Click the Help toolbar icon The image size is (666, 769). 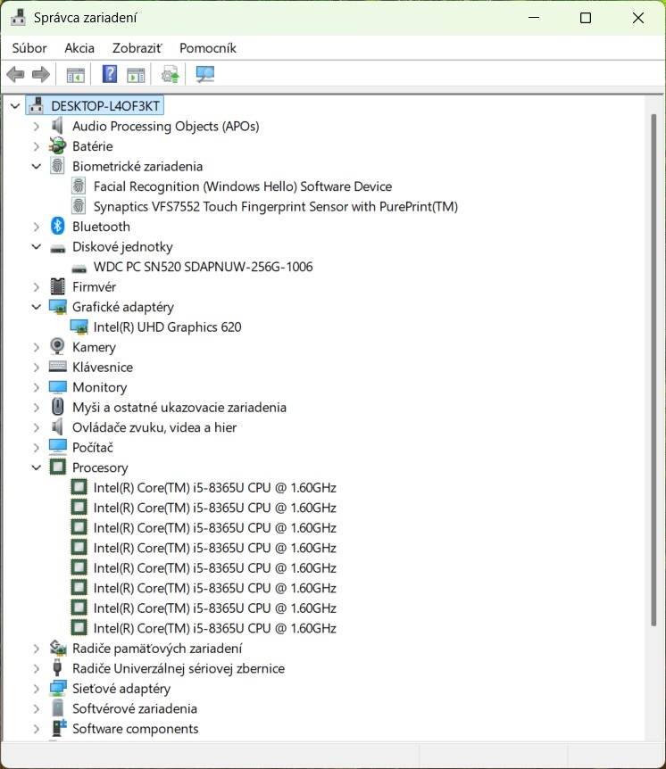click(x=110, y=75)
